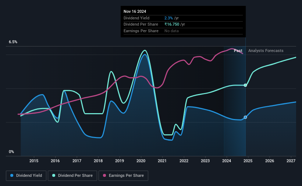Click the 6.5% y-axis label

tap(13, 42)
